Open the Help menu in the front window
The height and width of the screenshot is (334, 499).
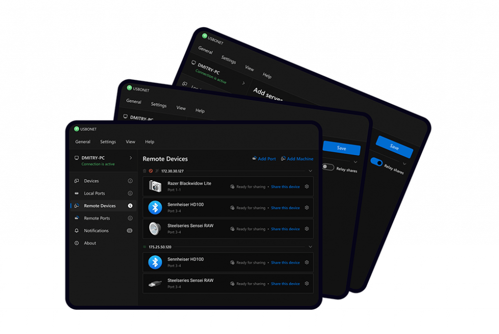tap(150, 142)
